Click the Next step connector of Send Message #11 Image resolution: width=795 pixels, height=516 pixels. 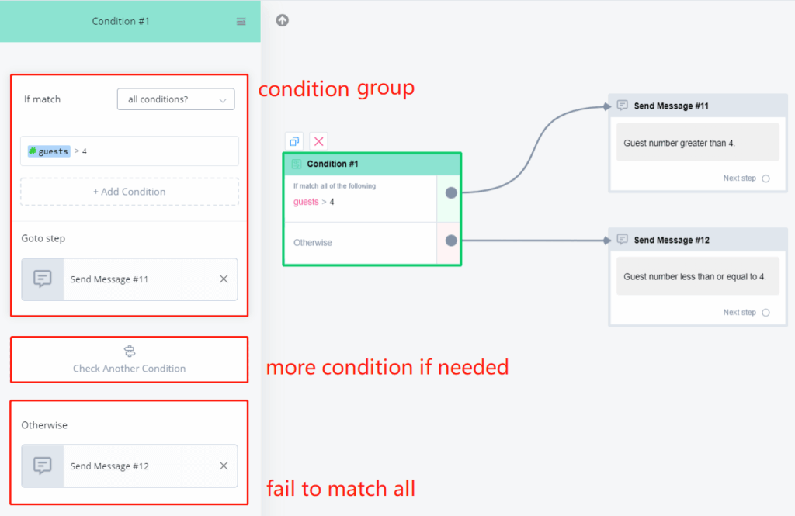(x=765, y=178)
